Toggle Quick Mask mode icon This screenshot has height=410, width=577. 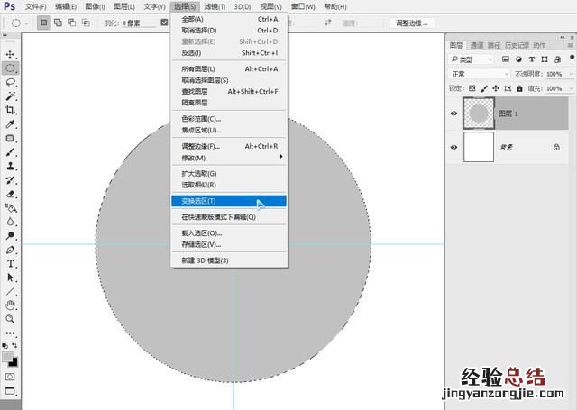click(x=10, y=377)
